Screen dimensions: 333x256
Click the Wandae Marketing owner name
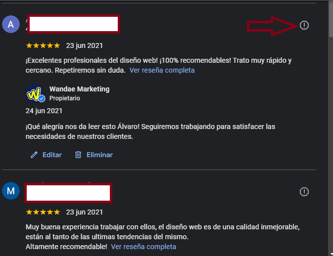click(x=80, y=89)
